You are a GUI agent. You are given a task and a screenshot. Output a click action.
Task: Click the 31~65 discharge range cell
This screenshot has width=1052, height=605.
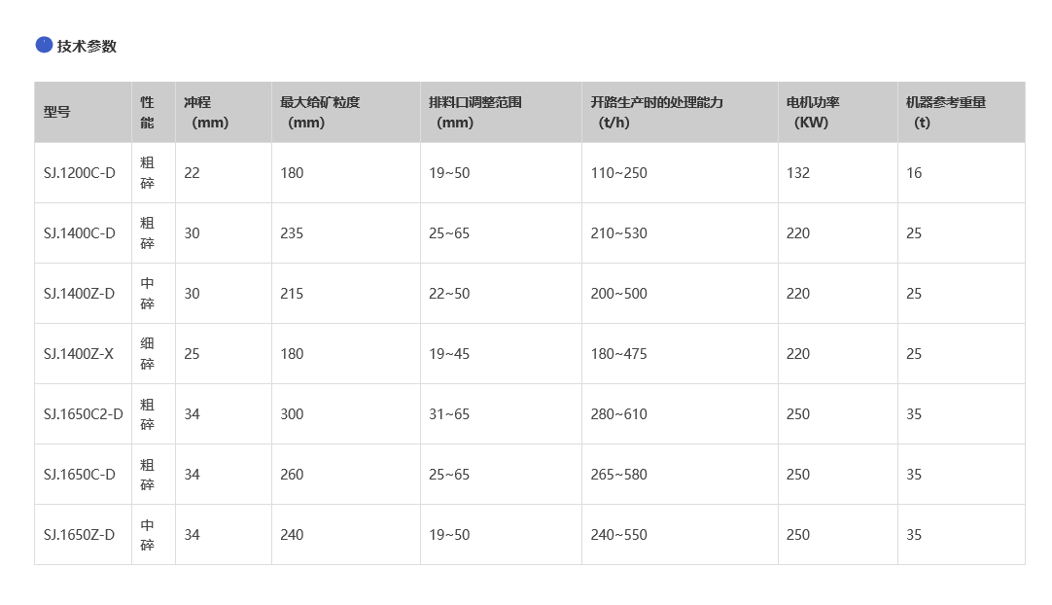click(449, 414)
